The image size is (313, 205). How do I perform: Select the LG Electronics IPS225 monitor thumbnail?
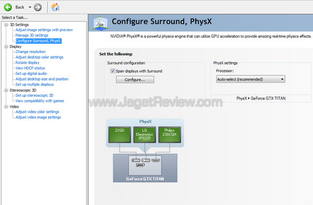145,135
